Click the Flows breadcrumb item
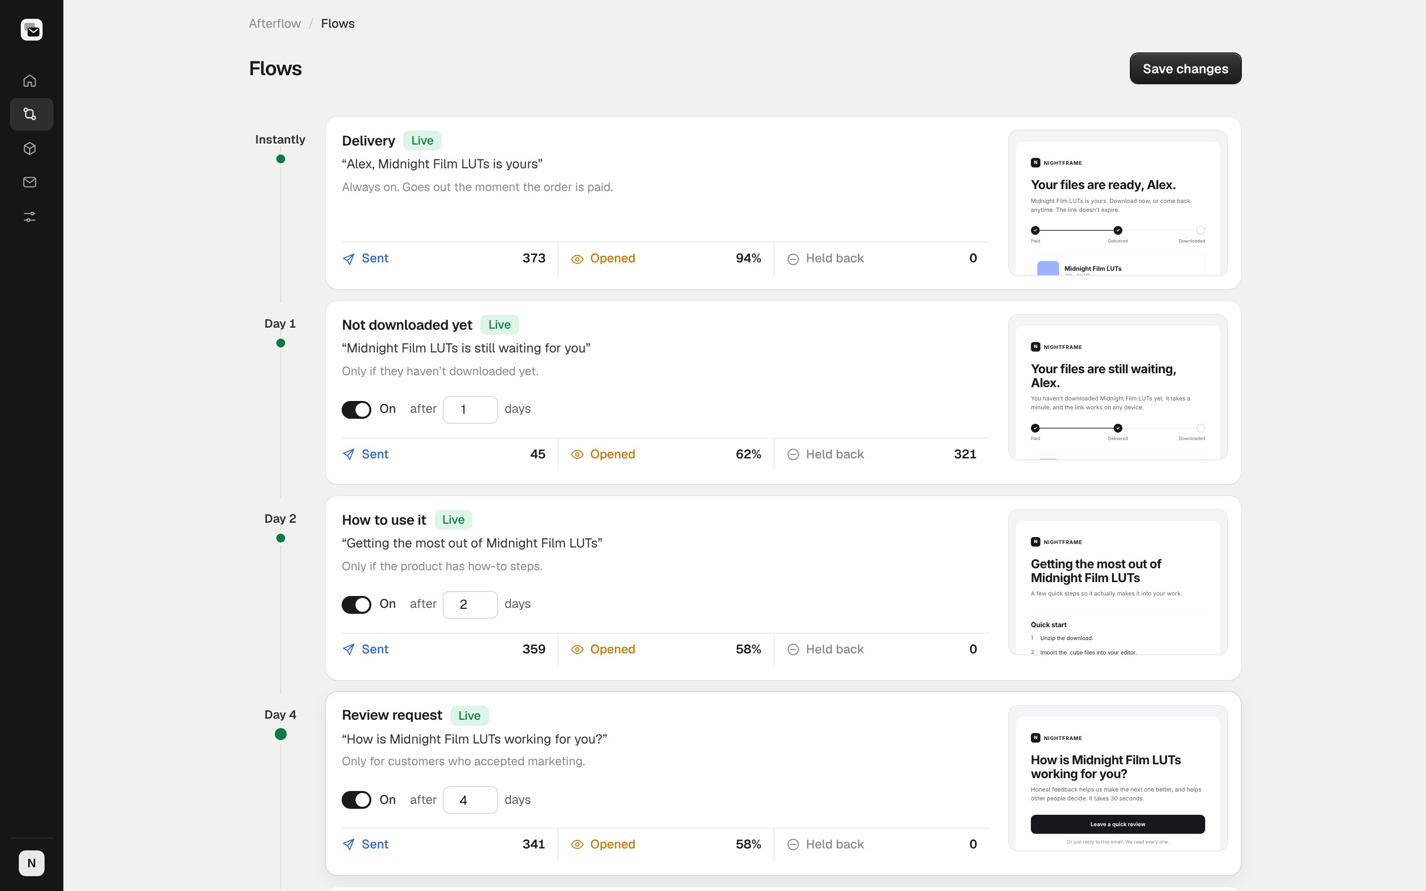The width and height of the screenshot is (1426, 891). pos(338,24)
